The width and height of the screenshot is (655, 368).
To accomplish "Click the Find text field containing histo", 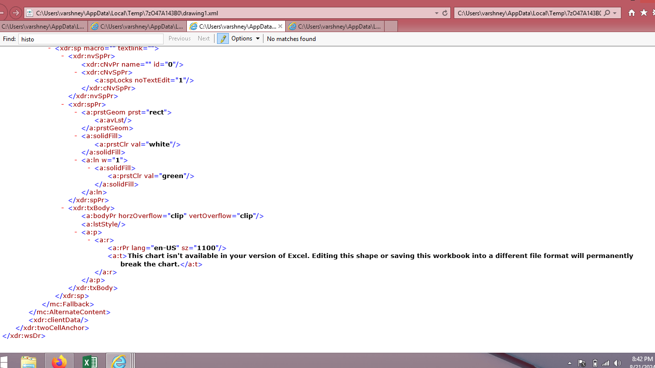I will pyautogui.click(x=91, y=38).
